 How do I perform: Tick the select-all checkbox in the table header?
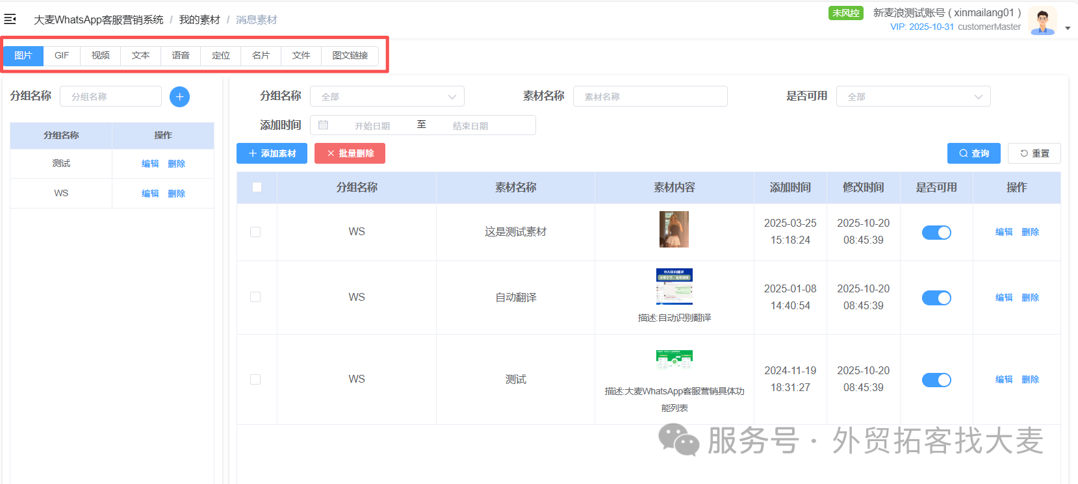click(x=257, y=187)
